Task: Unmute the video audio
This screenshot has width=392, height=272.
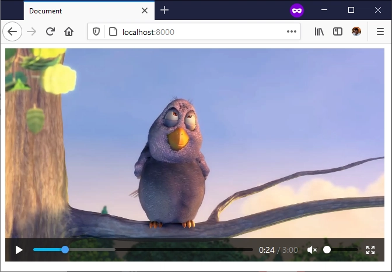Action: [312, 250]
